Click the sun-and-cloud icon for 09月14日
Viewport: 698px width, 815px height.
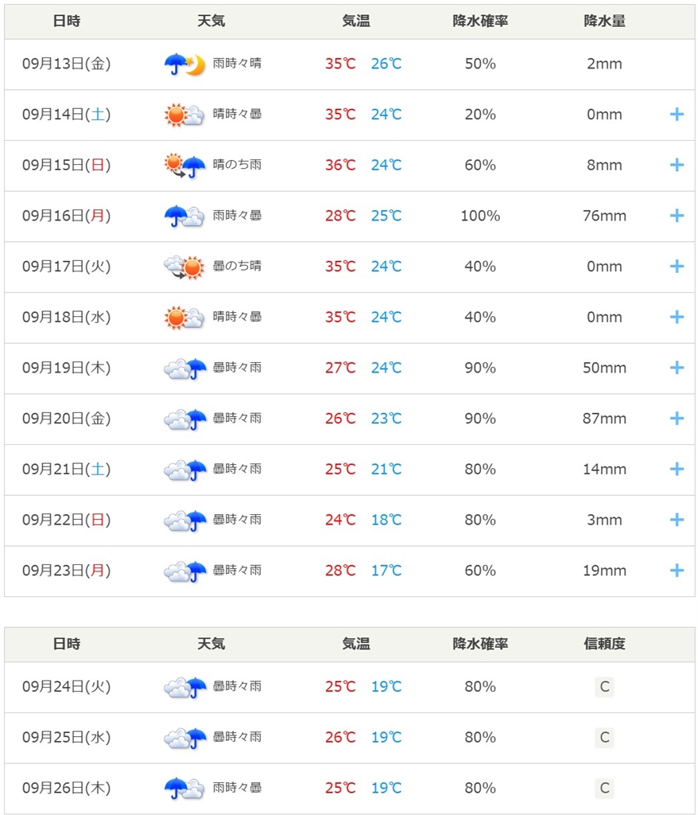(x=184, y=115)
